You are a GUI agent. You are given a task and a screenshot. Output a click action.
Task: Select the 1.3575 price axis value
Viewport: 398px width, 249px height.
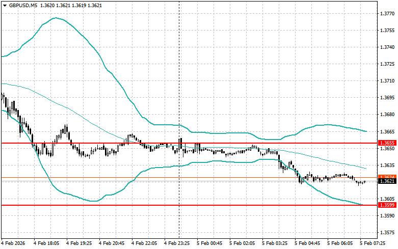(x=387, y=233)
